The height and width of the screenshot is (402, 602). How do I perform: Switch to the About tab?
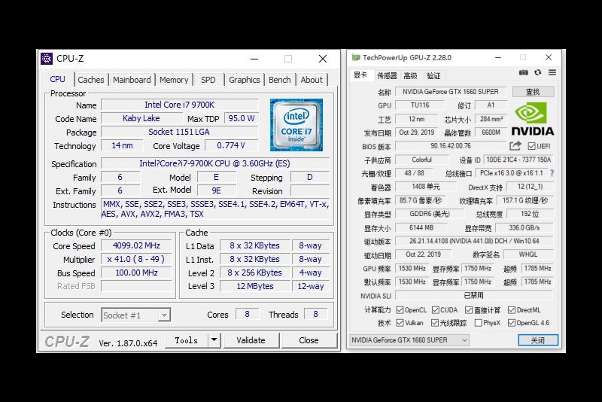coord(312,80)
